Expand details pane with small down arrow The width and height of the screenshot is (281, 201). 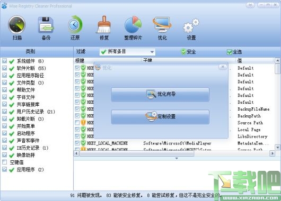[x=177, y=158]
